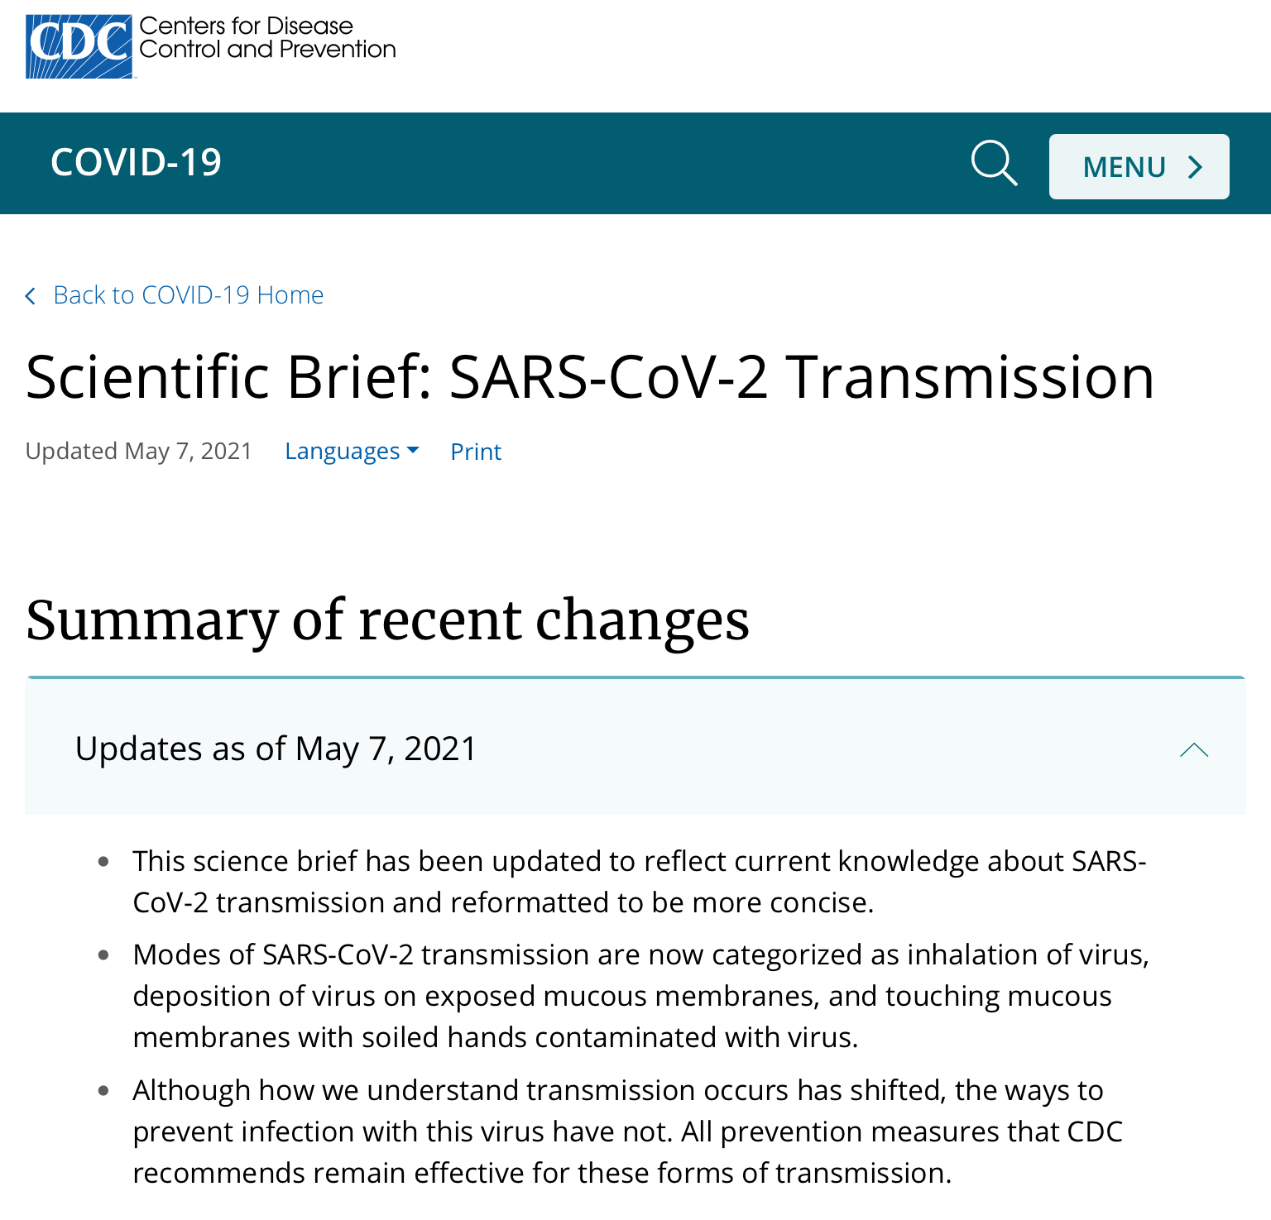Click the back chevron before Back to COVID-19 Home
The image size is (1271, 1220).
31,296
